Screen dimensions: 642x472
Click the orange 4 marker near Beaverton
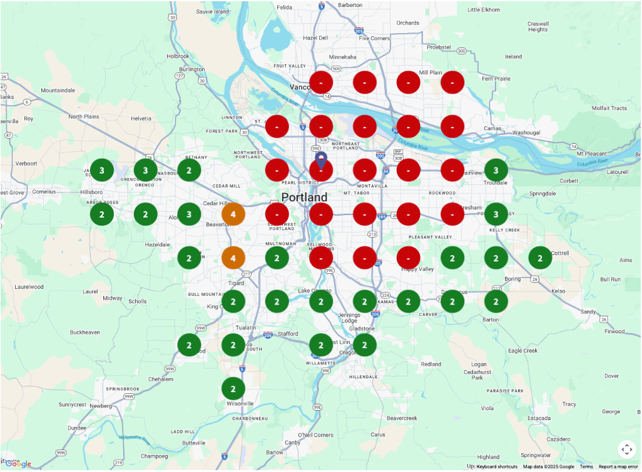click(233, 214)
